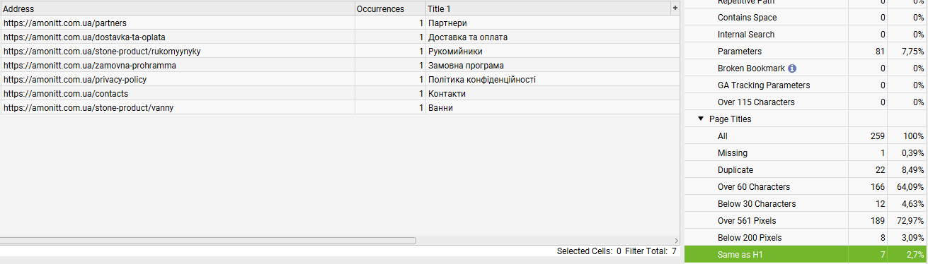Click the add column plus icon
The height and width of the screenshot is (264, 928).
coord(675,8)
